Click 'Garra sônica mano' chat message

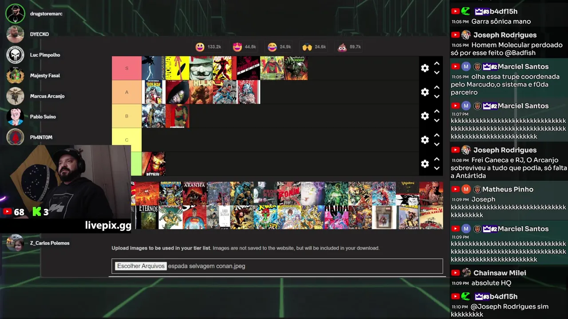(x=501, y=21)
